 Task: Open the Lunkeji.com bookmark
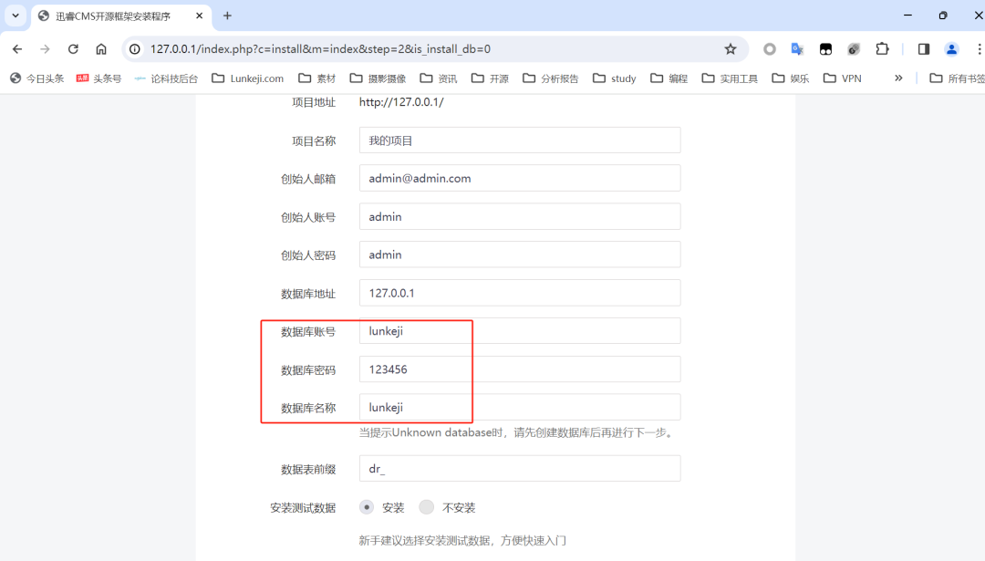(x=247, y=78)
